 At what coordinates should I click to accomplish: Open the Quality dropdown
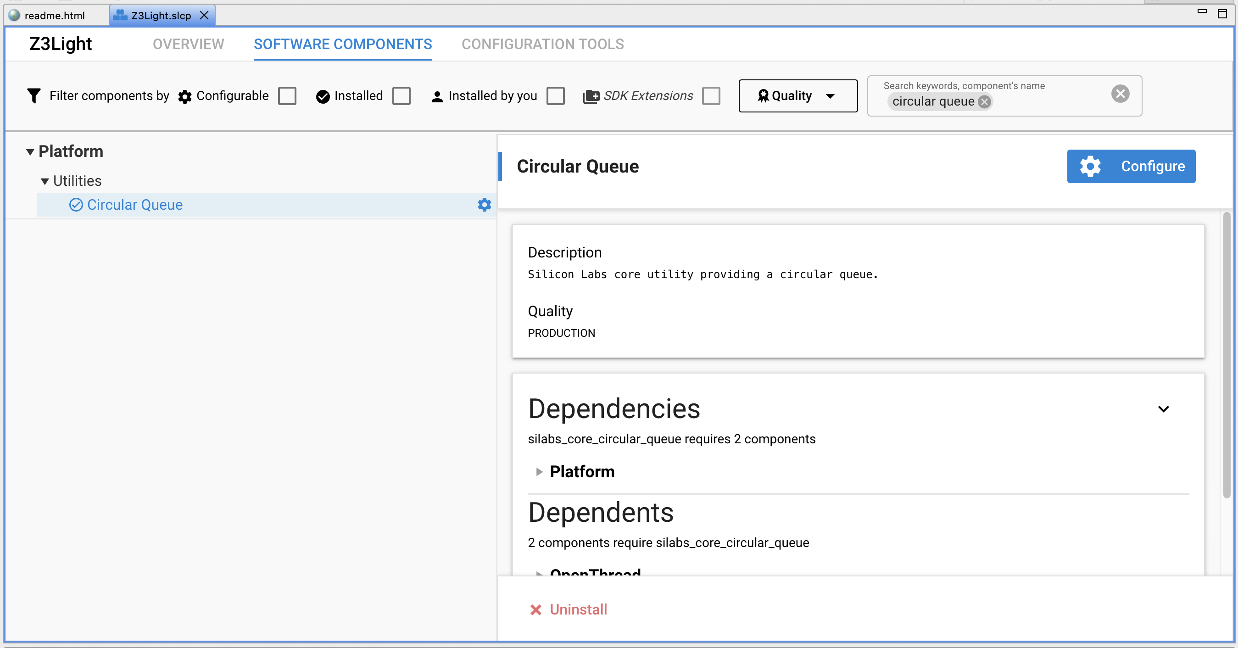pos(797,95)
